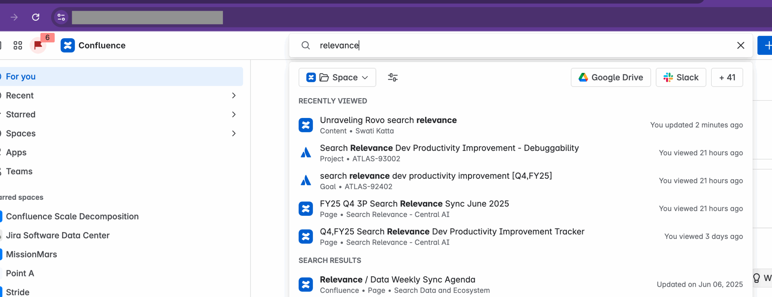772x297 pixels.
Task: Click the browser forward arrow
Action: pyautogui.click(x=14, y=17)
